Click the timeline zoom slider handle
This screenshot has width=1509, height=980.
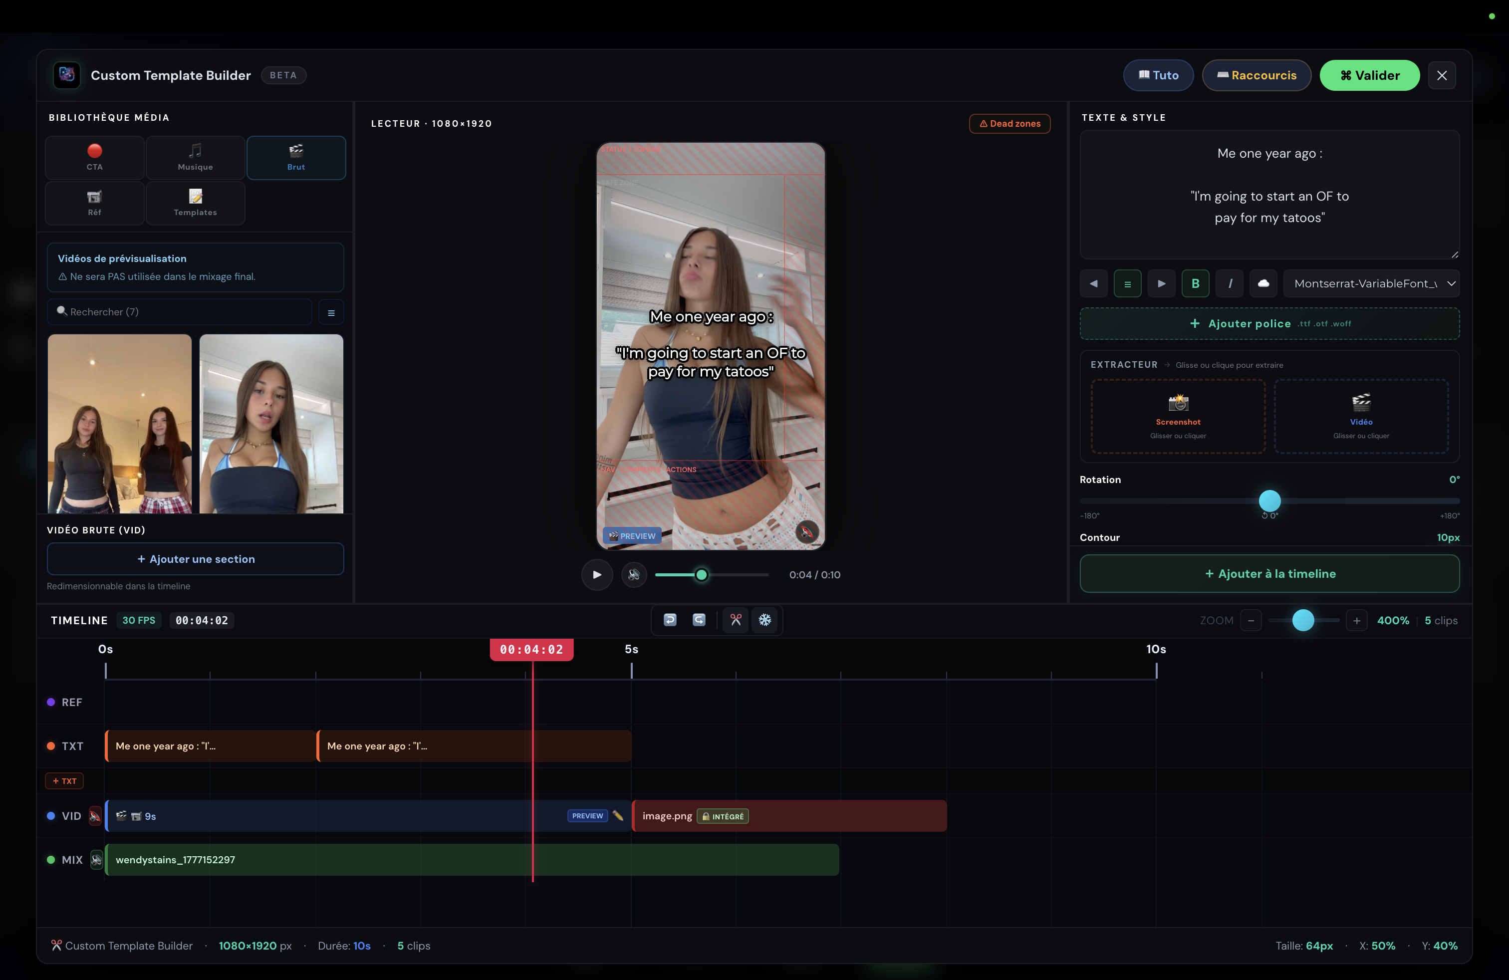point(1303,621)
